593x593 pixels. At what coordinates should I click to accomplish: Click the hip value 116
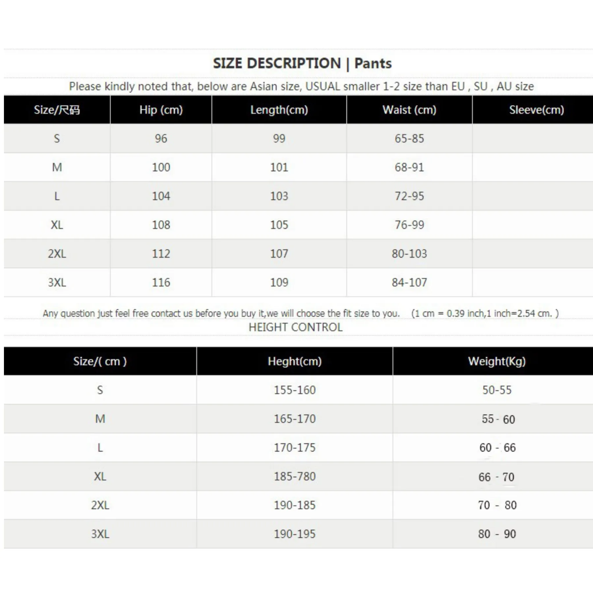[x=161, y=282]
